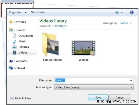The width and height of the screenshot is (139, 105).
Task: Open the Music library
Action: point(22,41)
